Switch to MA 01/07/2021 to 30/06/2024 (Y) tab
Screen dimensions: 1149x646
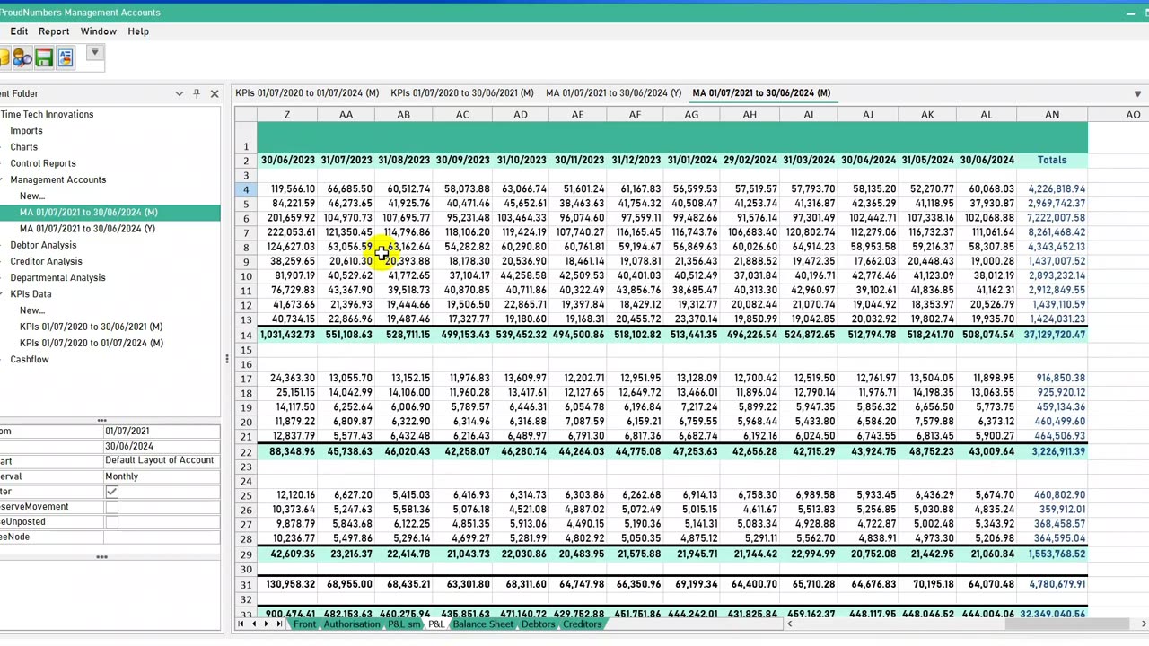click(613, 92)
